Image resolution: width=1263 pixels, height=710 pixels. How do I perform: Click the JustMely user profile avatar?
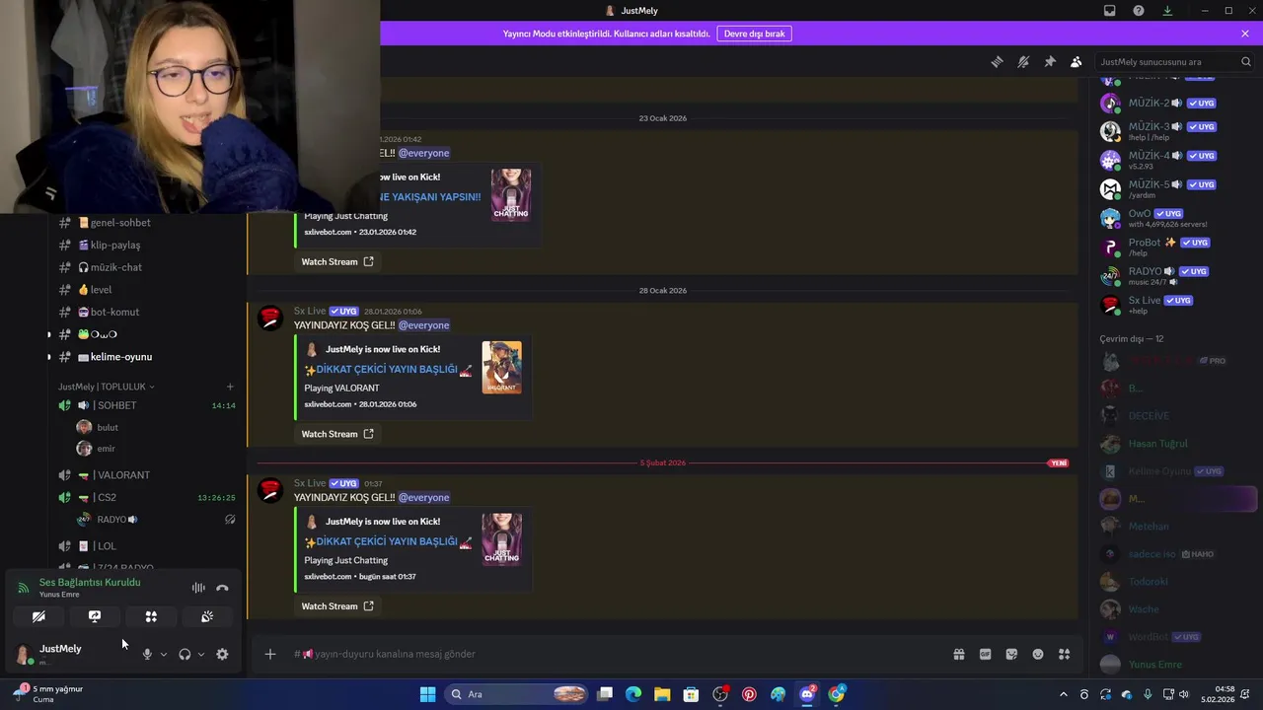point(23,654)
